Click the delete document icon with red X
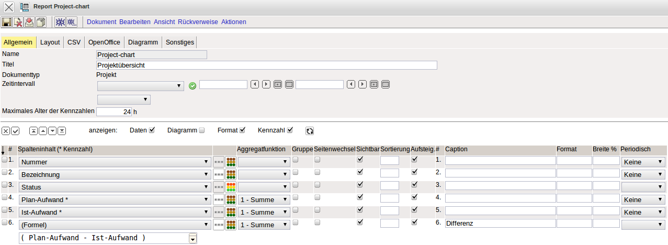 tap(18, 22)
